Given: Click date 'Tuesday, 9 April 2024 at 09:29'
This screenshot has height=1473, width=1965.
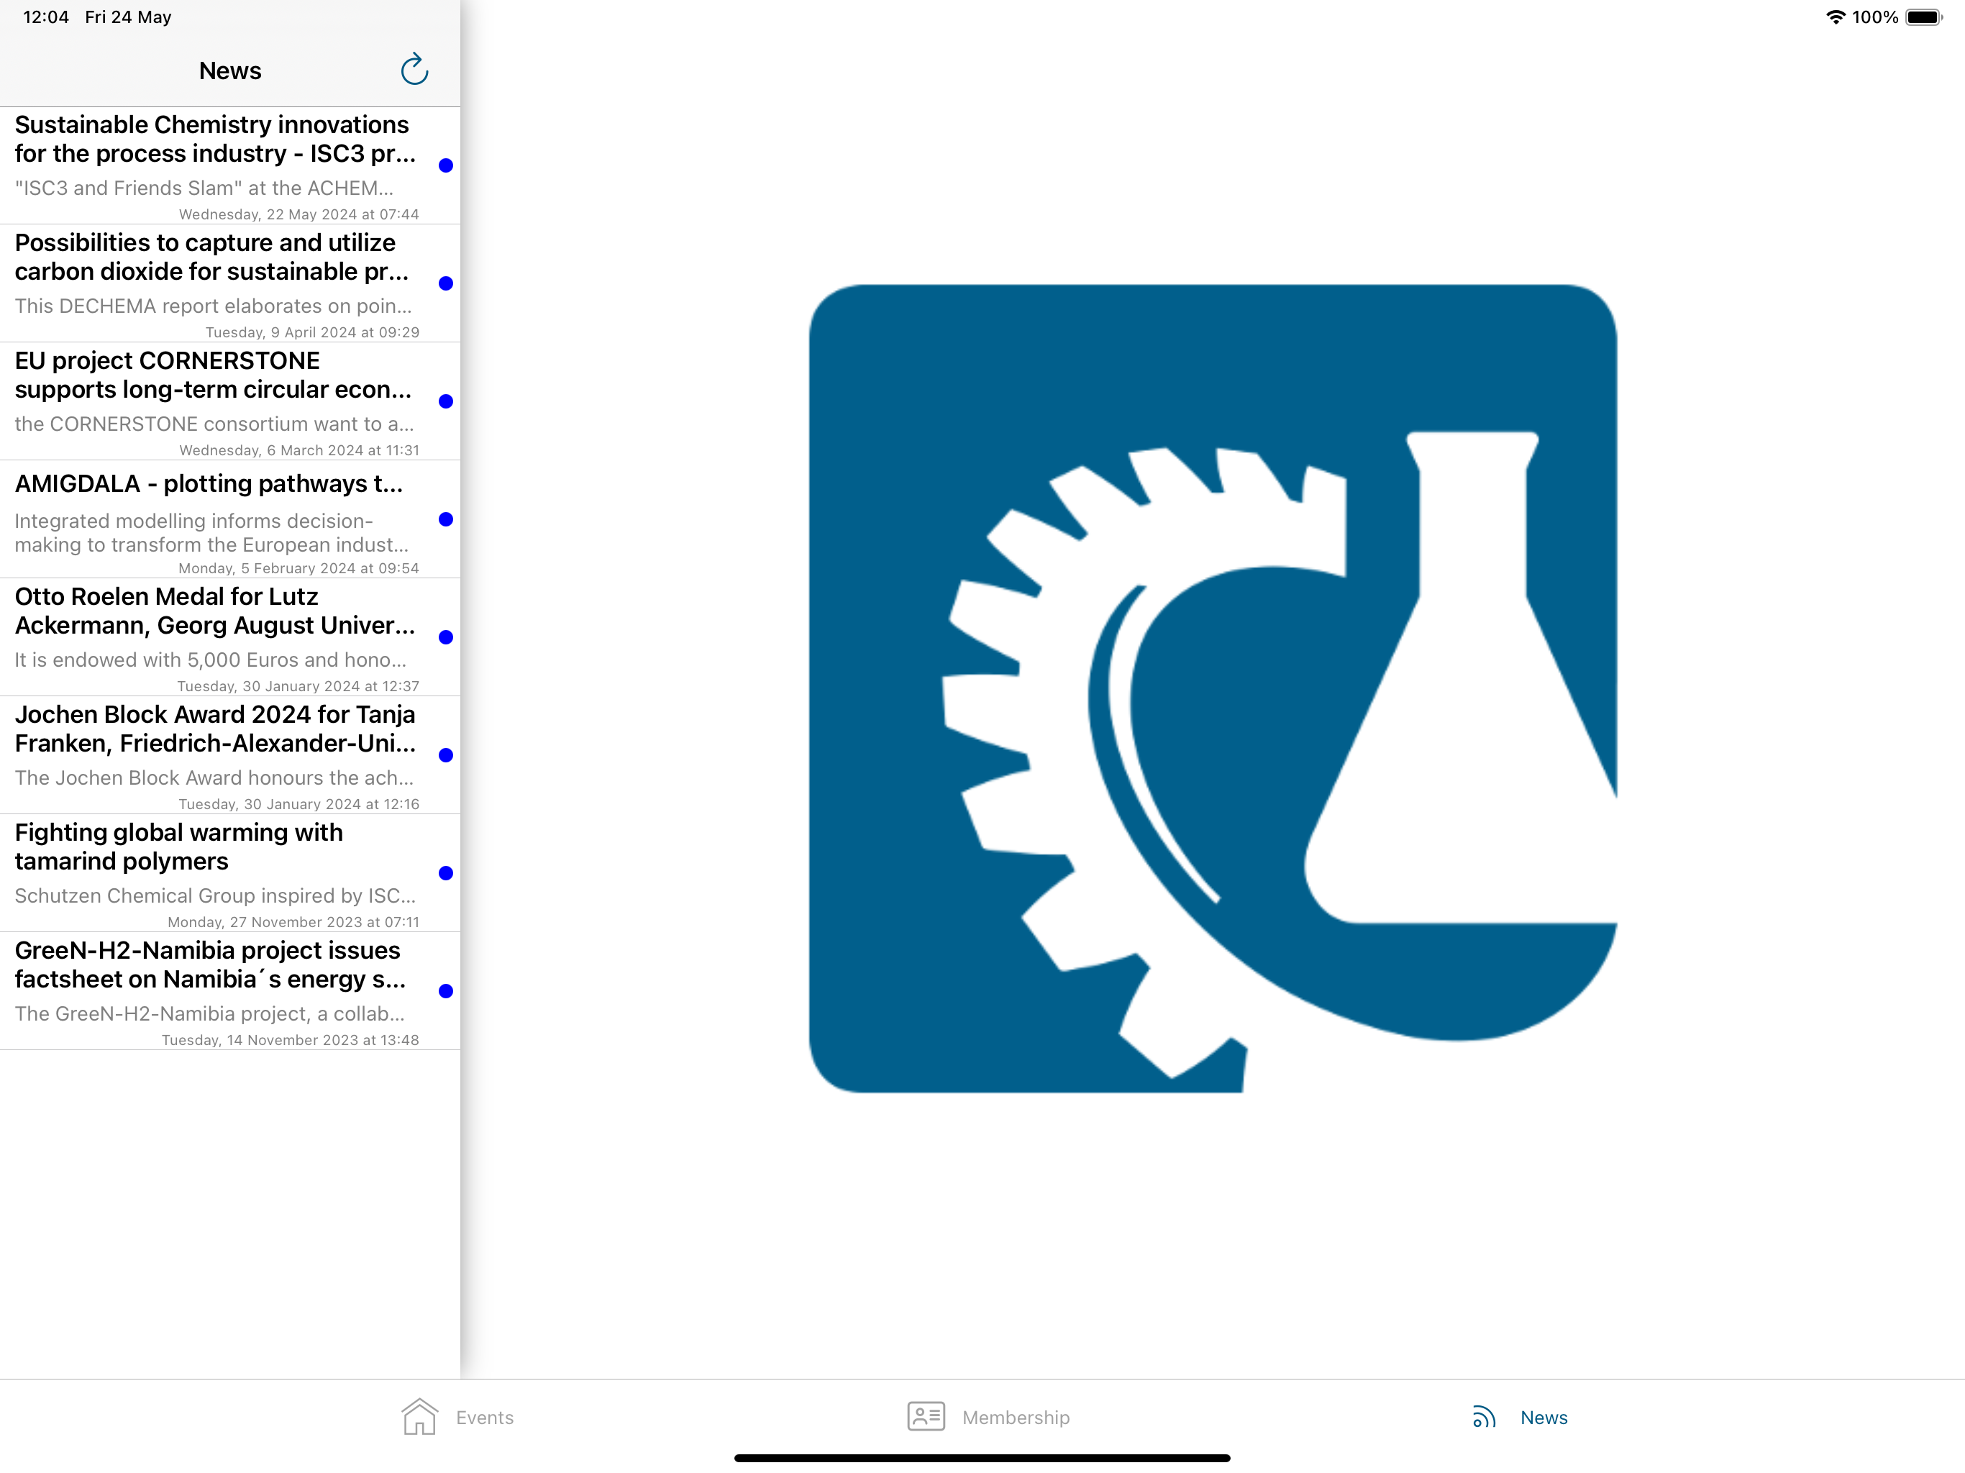Looking at the screenshot, I should tap(313, 332).
